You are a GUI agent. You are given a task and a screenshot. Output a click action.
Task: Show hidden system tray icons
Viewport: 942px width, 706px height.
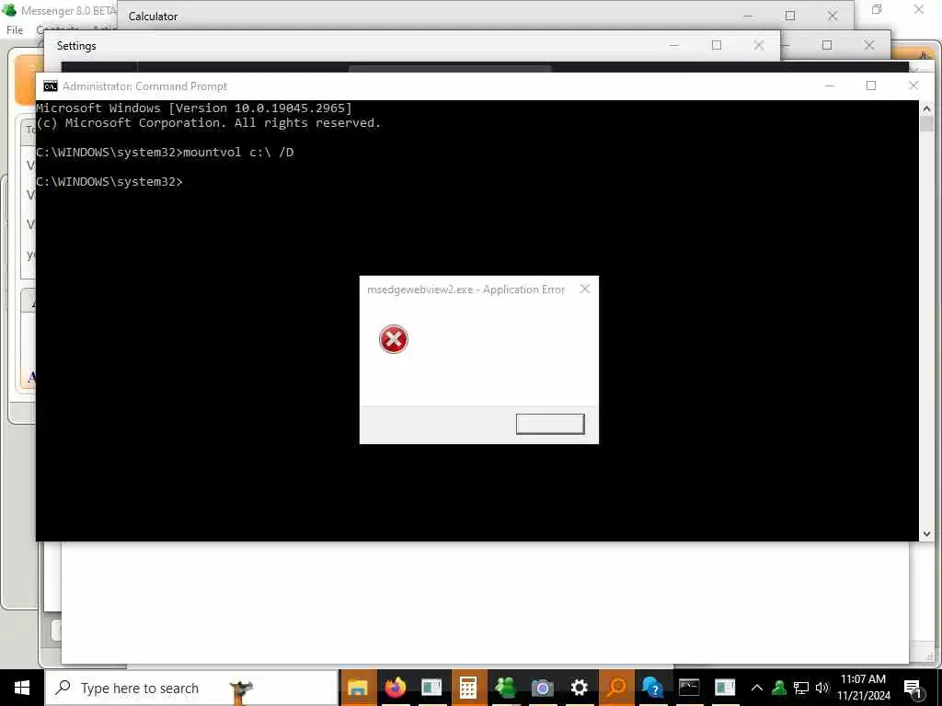click(x=757, y=688)
